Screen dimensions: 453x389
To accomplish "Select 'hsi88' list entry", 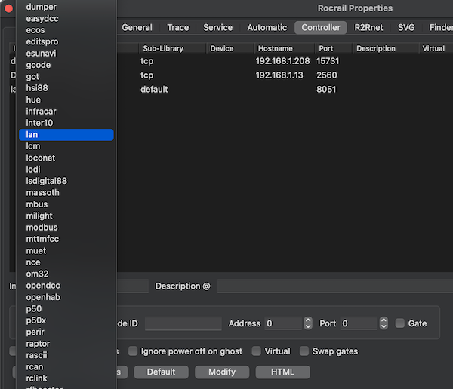I will tap(66, 88).
